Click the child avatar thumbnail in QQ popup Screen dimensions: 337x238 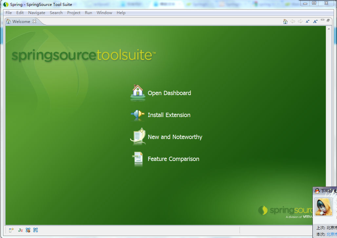(x=324, y=207)
